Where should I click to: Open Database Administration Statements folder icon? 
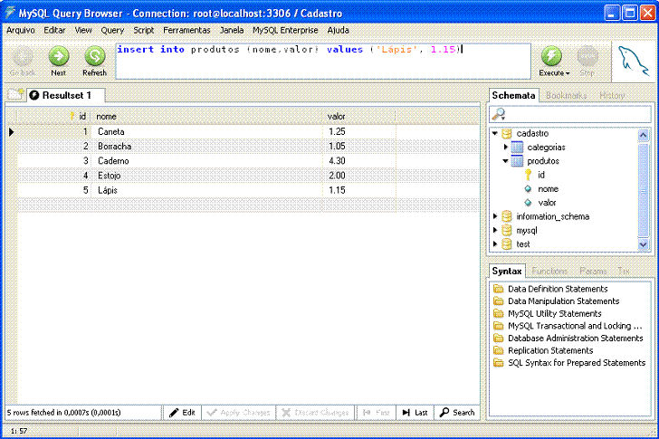[x=499, y=339]
